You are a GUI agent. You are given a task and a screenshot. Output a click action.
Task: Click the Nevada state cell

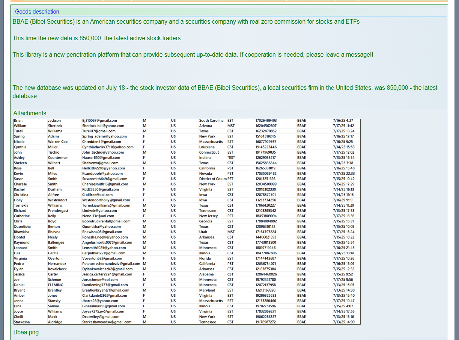tap(205, 174)
